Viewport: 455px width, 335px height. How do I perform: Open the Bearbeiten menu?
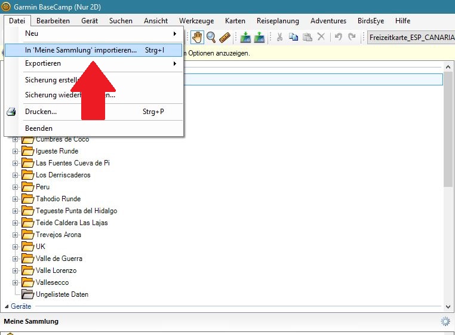[x=53, y=21]
